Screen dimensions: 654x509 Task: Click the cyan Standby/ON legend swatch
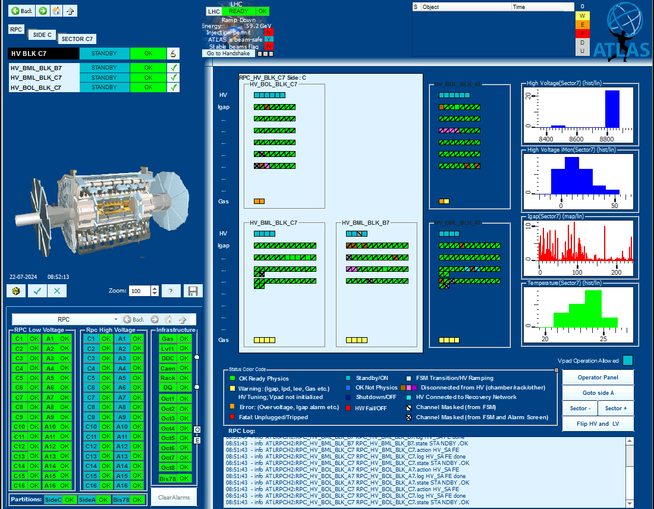point(348,378)
